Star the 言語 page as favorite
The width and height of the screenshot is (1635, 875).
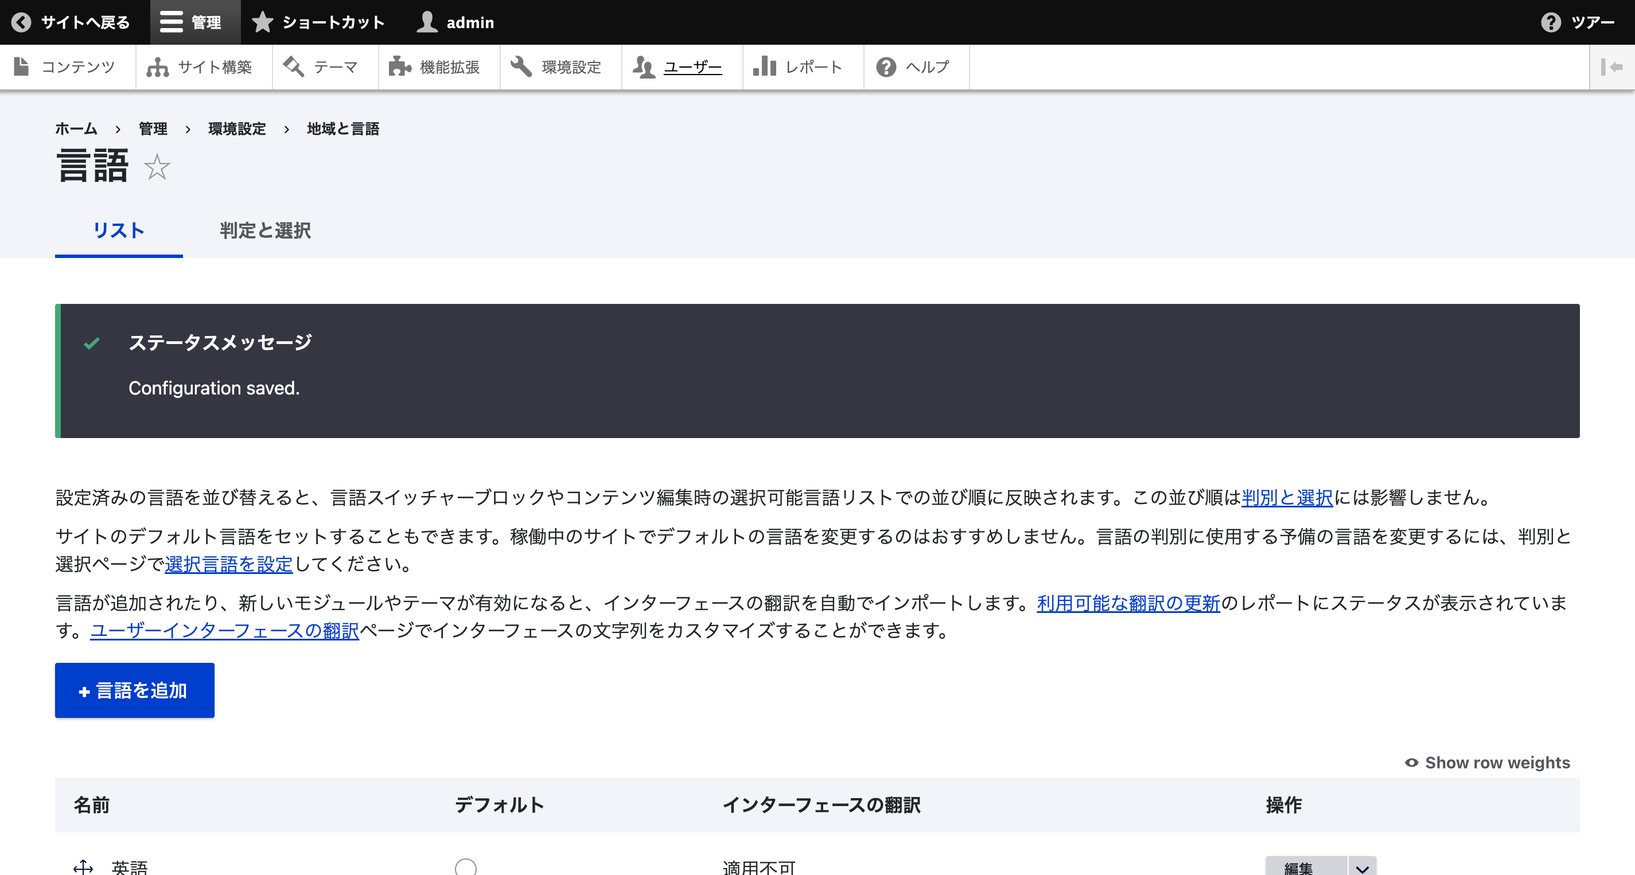click(156, 169)
